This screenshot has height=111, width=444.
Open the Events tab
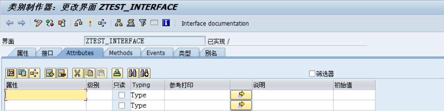[x=156, y=53]
